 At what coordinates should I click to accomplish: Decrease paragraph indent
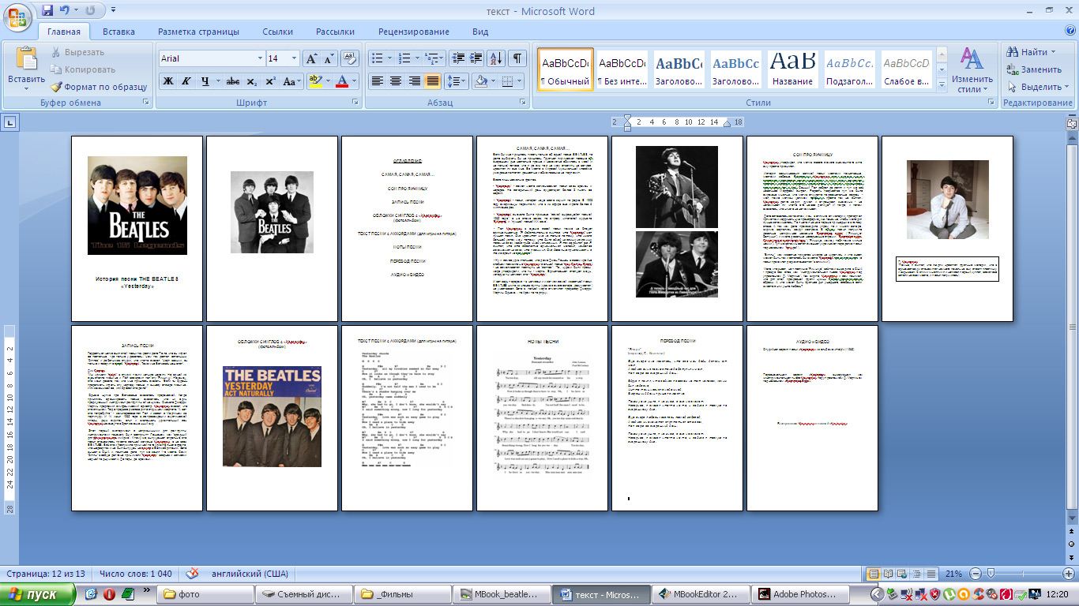tap(457, 58)
